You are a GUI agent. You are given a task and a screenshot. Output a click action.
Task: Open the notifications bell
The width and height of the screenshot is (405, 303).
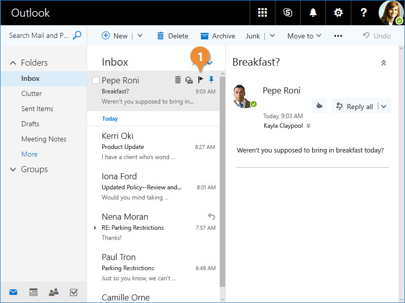click(313, 13)
